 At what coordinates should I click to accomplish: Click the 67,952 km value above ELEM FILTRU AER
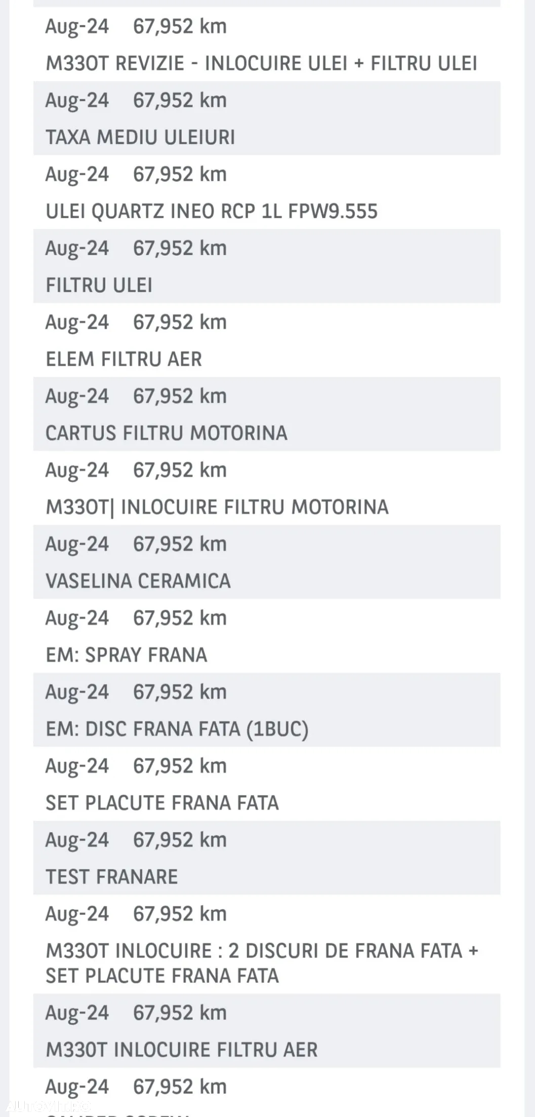(180, 322)
